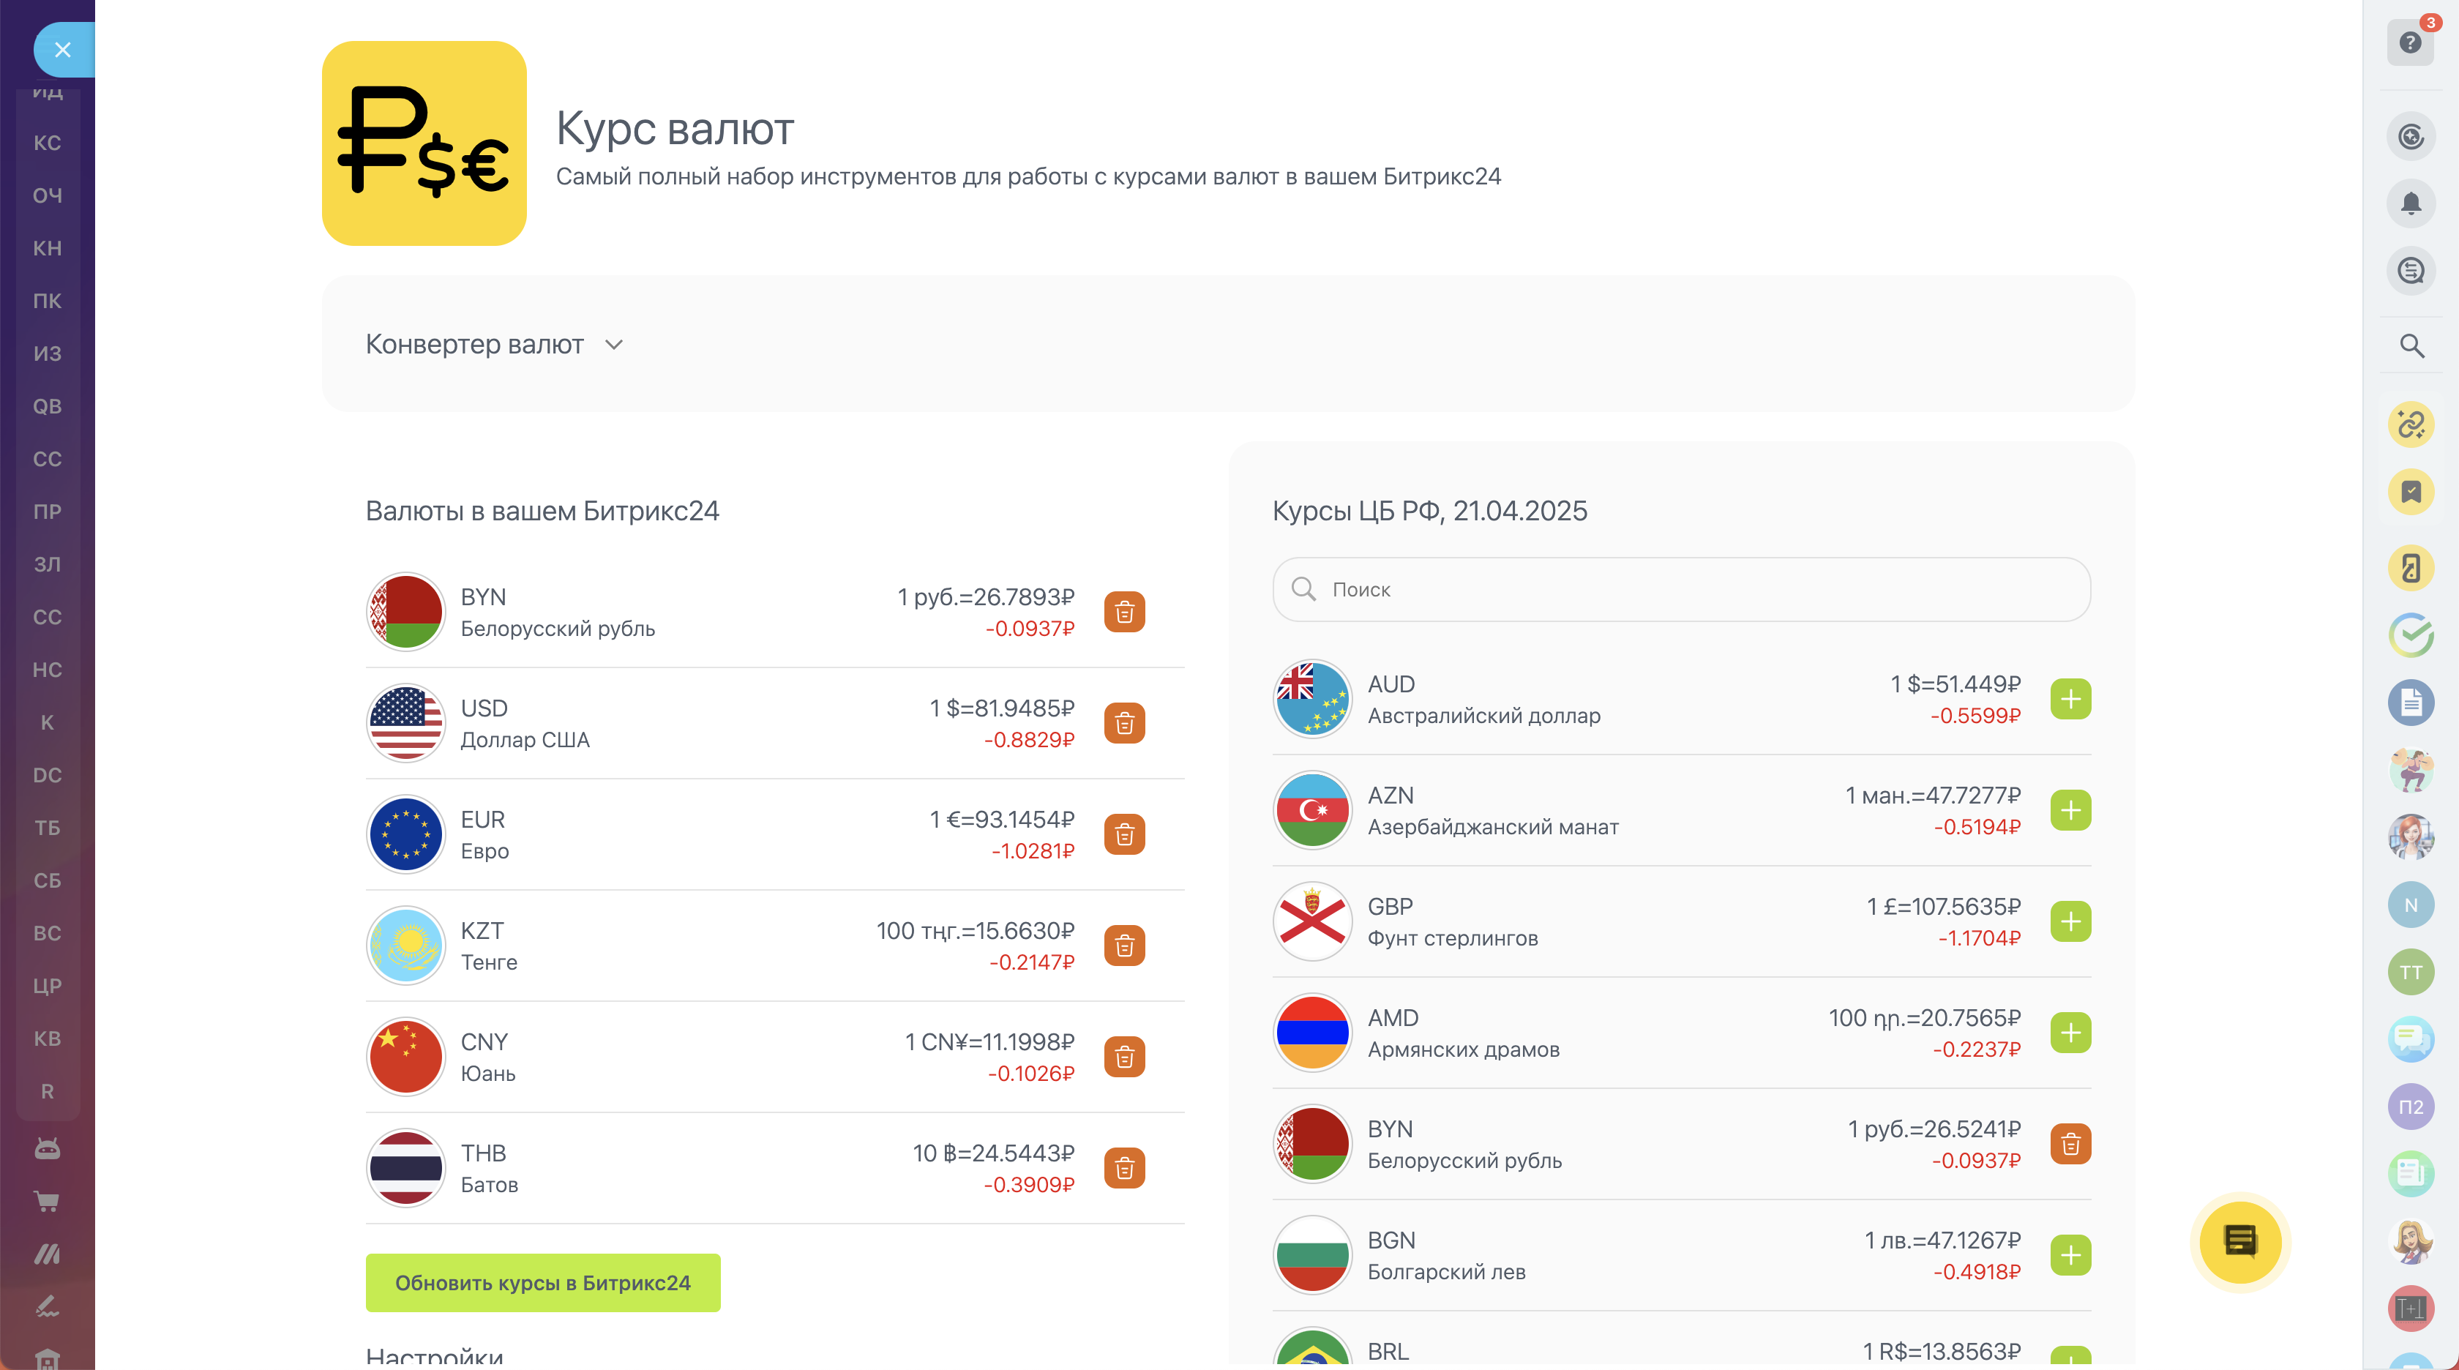Screen dimensions: 2459x1370
Task: Delete BYN in the ЦБ РФ list
Action: 2070,1144
